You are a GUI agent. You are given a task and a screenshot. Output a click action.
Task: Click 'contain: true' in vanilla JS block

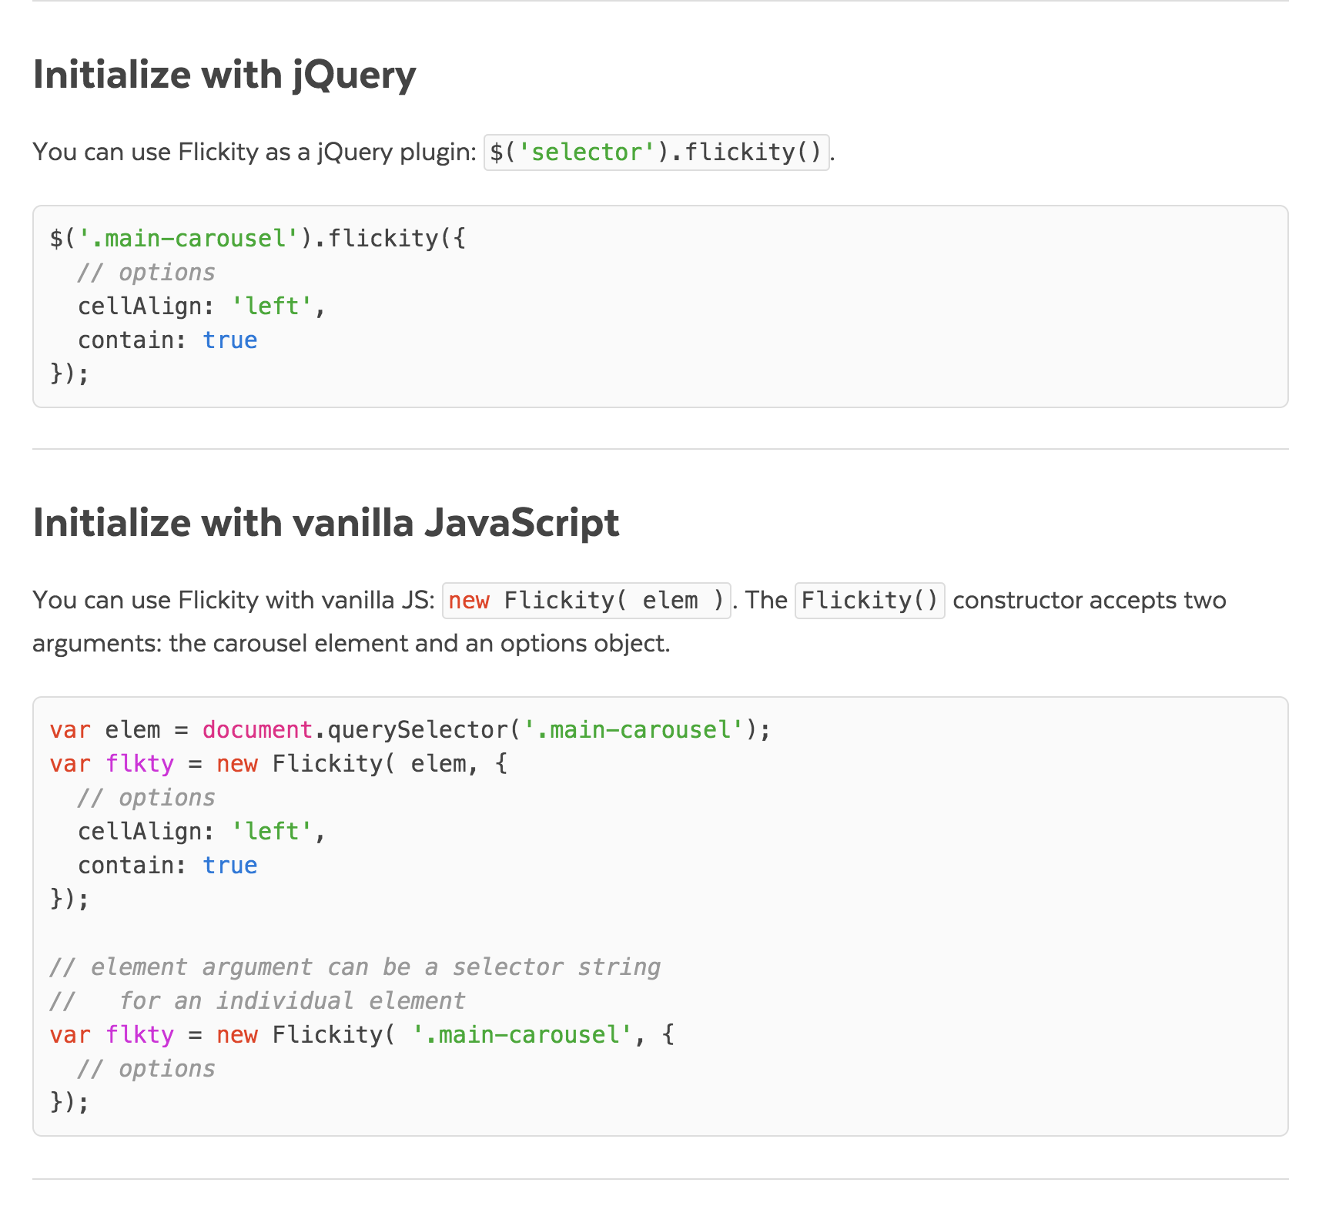[168, 865]
